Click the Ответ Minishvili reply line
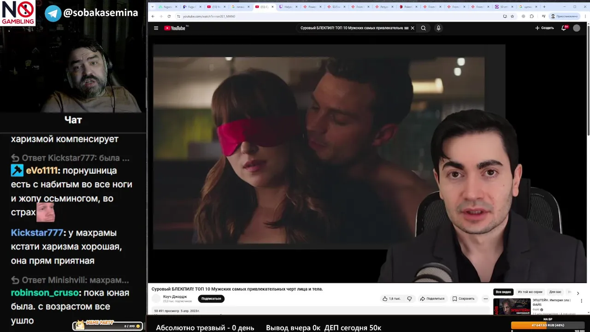This screenshot has width=590, height=332. coord(70,280)
